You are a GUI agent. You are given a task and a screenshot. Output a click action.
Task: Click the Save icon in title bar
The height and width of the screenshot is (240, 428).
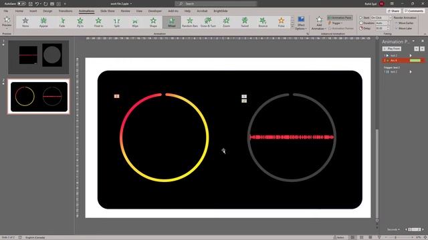click(x=30, y=4)
